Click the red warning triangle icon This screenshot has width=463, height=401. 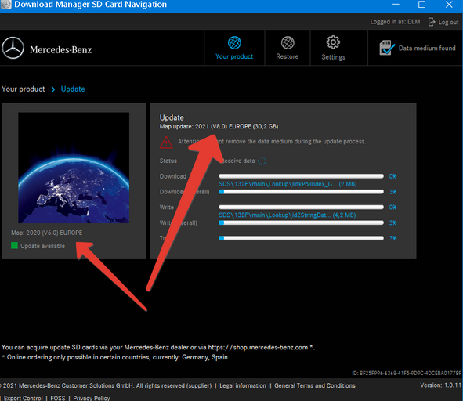166,143
